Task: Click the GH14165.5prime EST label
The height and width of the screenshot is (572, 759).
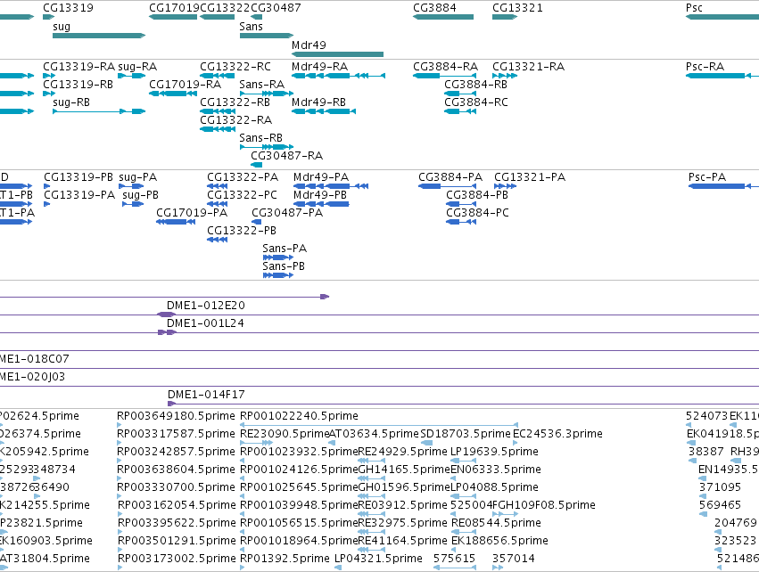Action: pyautogui.click(x=404, y=470)
